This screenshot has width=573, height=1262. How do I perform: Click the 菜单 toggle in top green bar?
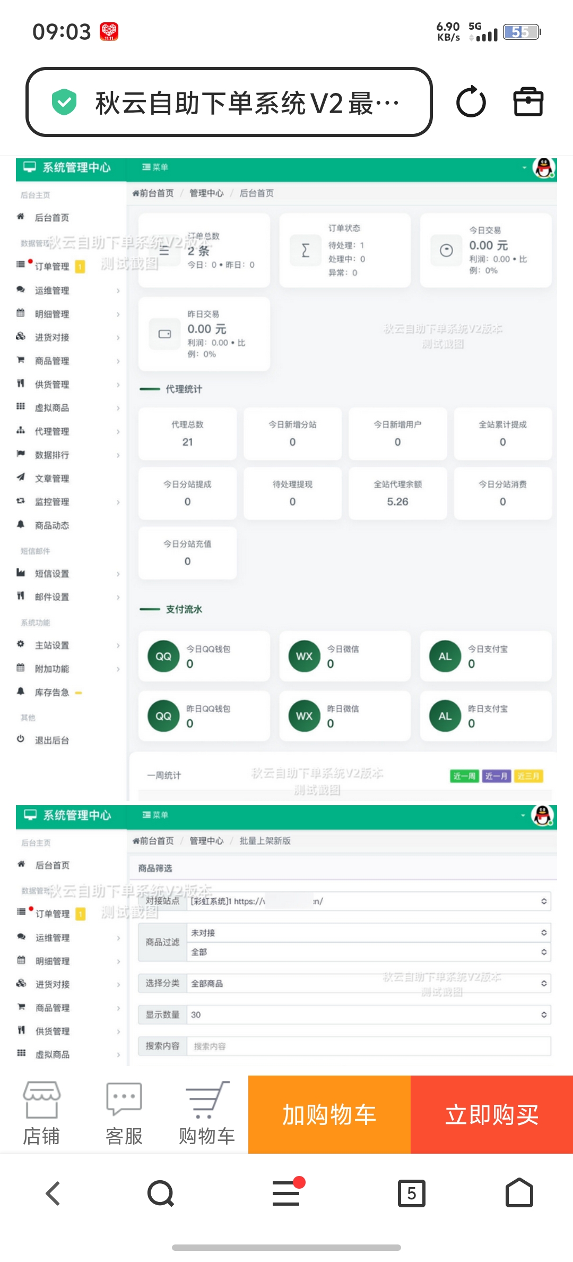(155, 167)
